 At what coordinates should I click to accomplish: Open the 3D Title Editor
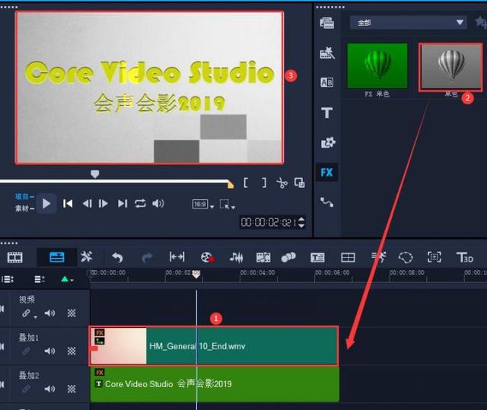pyautogui.click(x=465, y=257)
